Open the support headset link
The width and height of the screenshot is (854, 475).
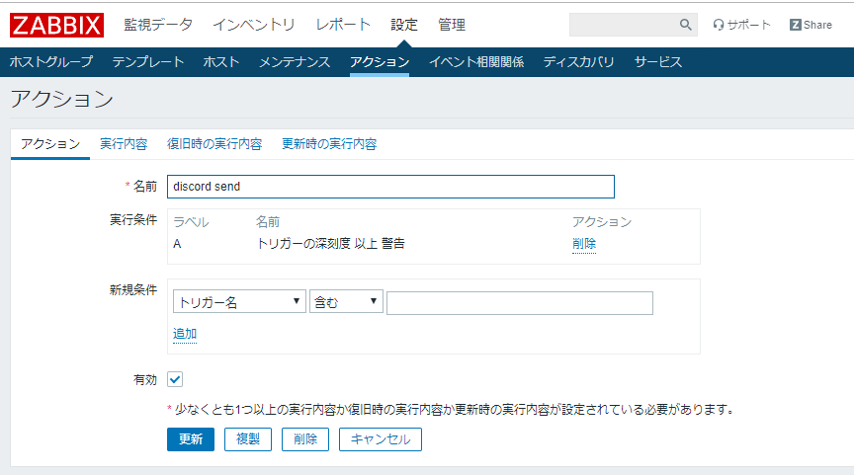(x=741, y=25)
